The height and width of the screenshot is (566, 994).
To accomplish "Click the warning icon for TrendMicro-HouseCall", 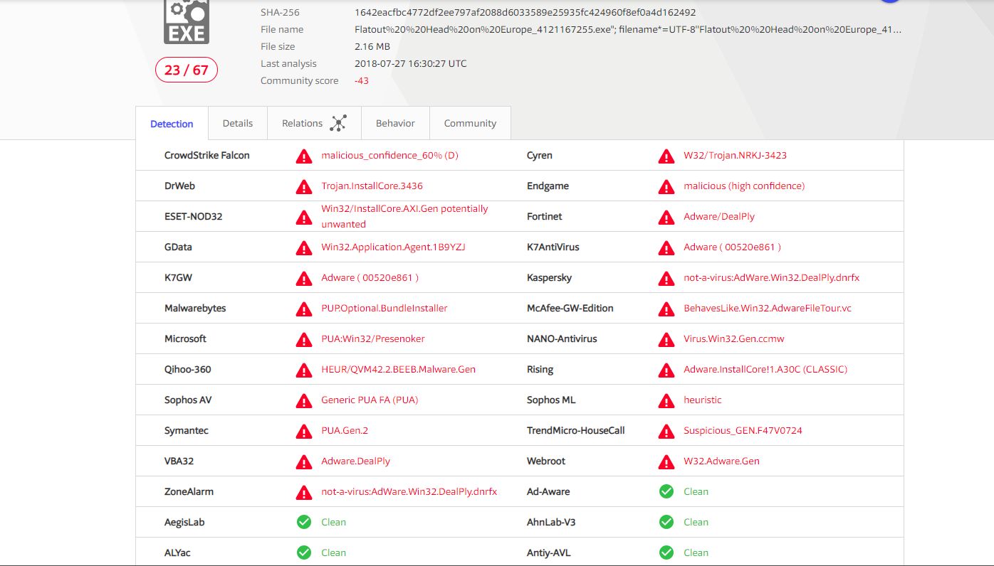I will click(x=666, y=431).
